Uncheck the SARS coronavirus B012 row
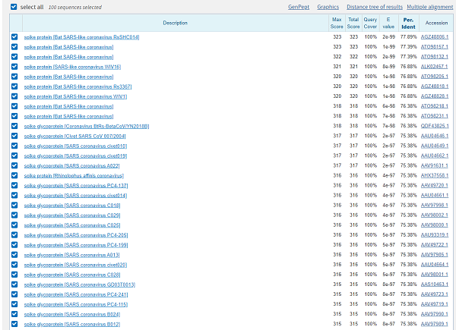 point(14,323)
